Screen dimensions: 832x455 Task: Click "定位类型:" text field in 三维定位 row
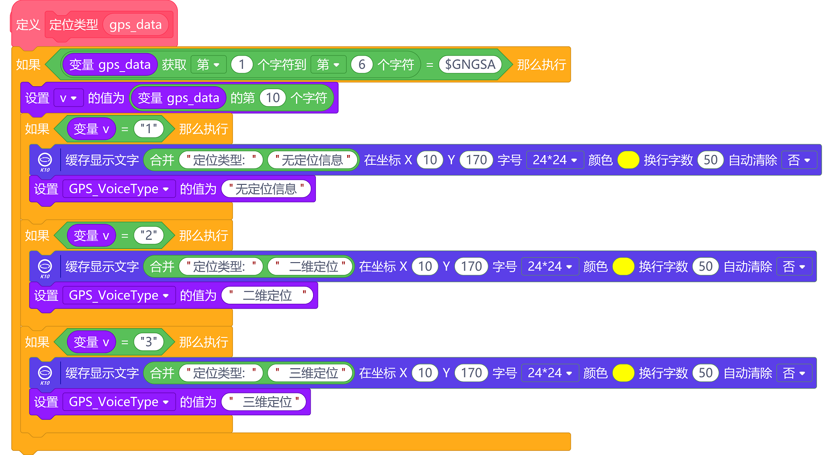(x=221, y=373)
